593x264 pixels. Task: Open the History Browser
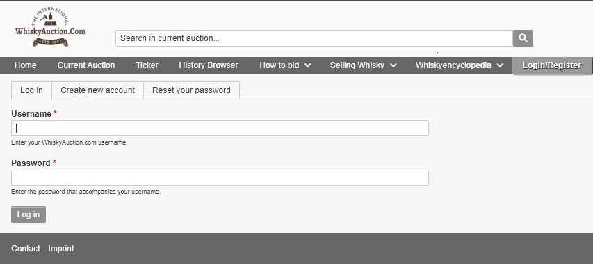click(x=209, y=65)
